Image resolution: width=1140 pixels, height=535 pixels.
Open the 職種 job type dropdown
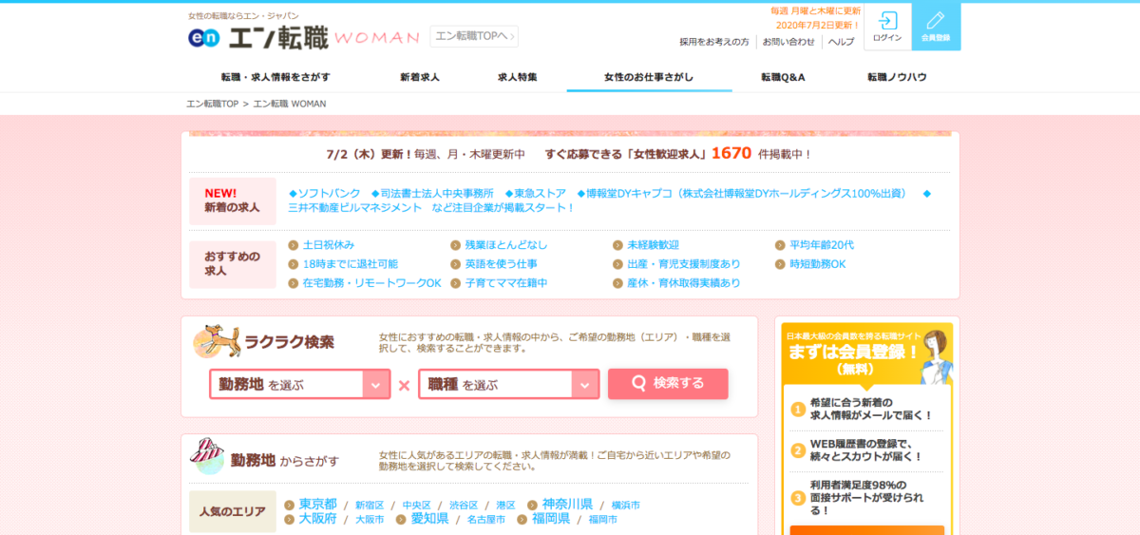point(508,385)
